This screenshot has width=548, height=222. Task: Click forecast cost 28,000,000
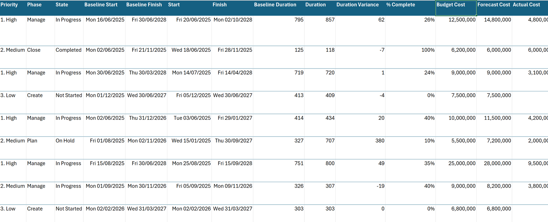(x=498, y=164)
